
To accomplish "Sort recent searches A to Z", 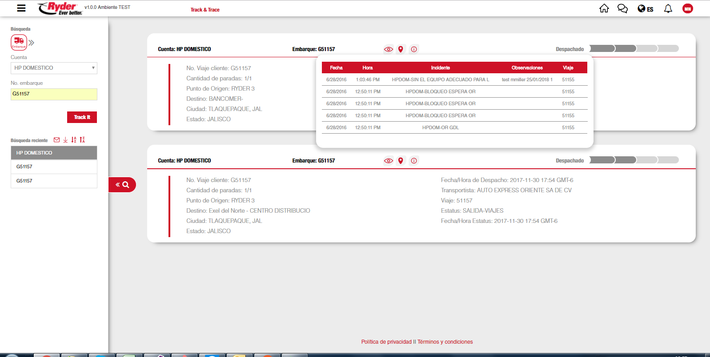I will pyautogui.click(x=74, y=140).
